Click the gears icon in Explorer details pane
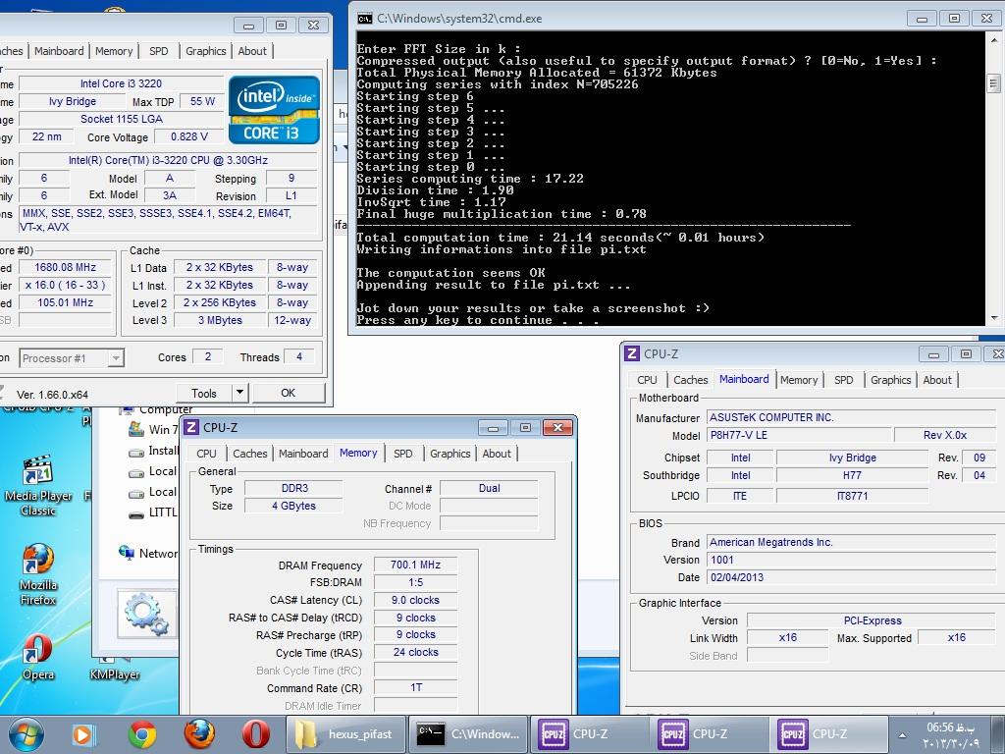1005x754 pixels. click(x=147, y=614)
